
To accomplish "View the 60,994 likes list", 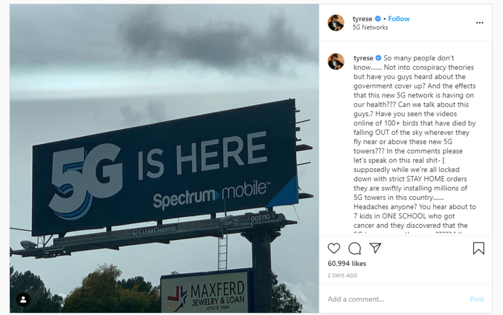I will tap(347, 264).
